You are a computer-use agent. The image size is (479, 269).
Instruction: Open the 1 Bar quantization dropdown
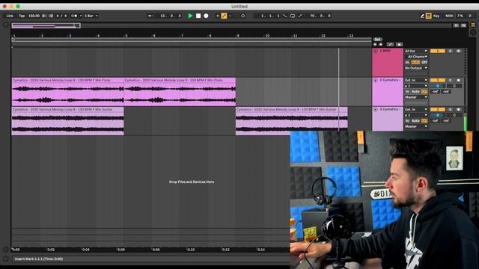pos(91,16)
